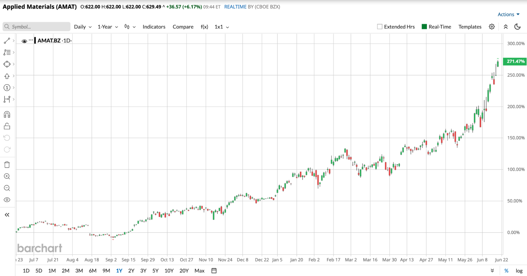The height and width of the screenshot is (276, 527).
Task: Toggle percent scale mode
Action: pyautogui.click(x=506, y=271)
